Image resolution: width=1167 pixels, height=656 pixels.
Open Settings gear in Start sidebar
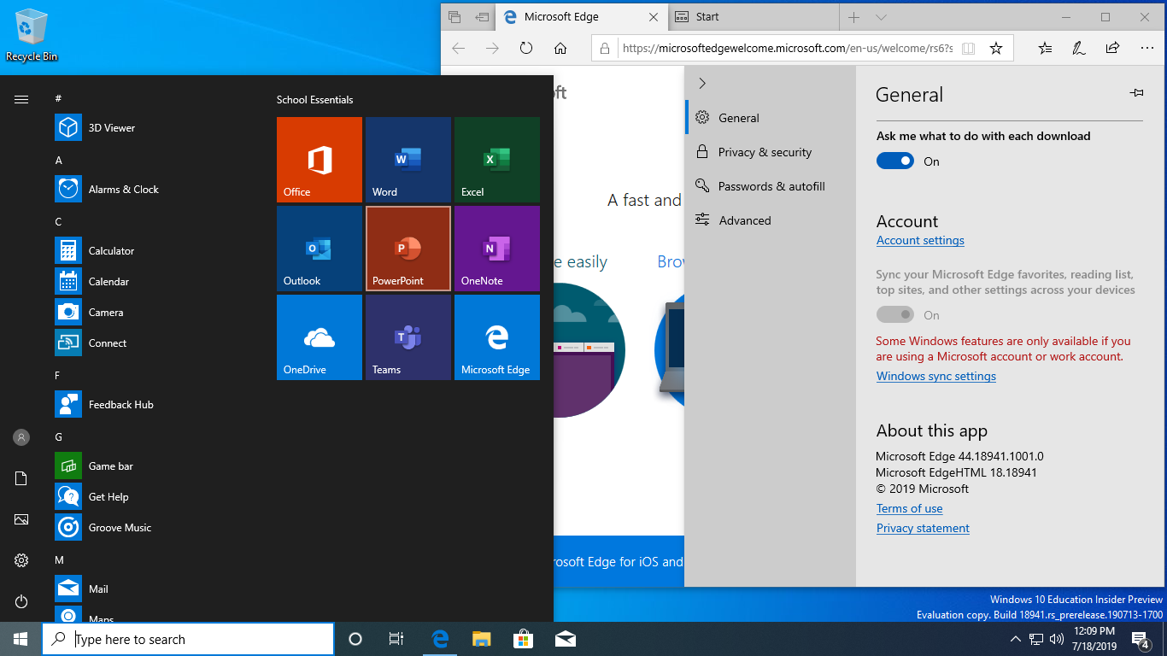point(21,560)
